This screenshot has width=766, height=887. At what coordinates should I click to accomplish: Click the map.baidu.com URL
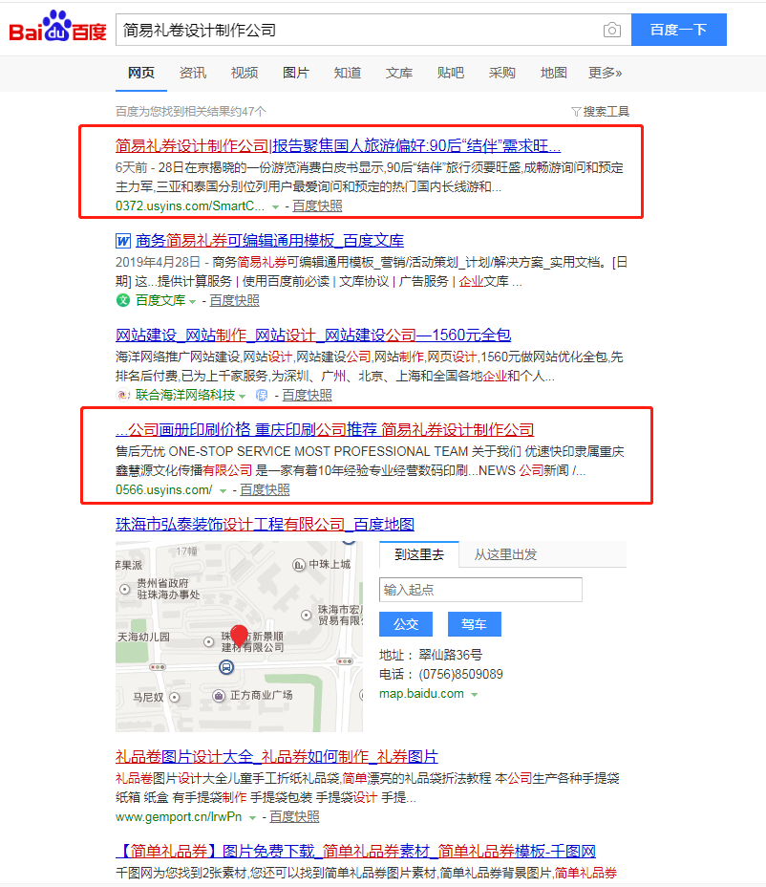click(421, 694)
